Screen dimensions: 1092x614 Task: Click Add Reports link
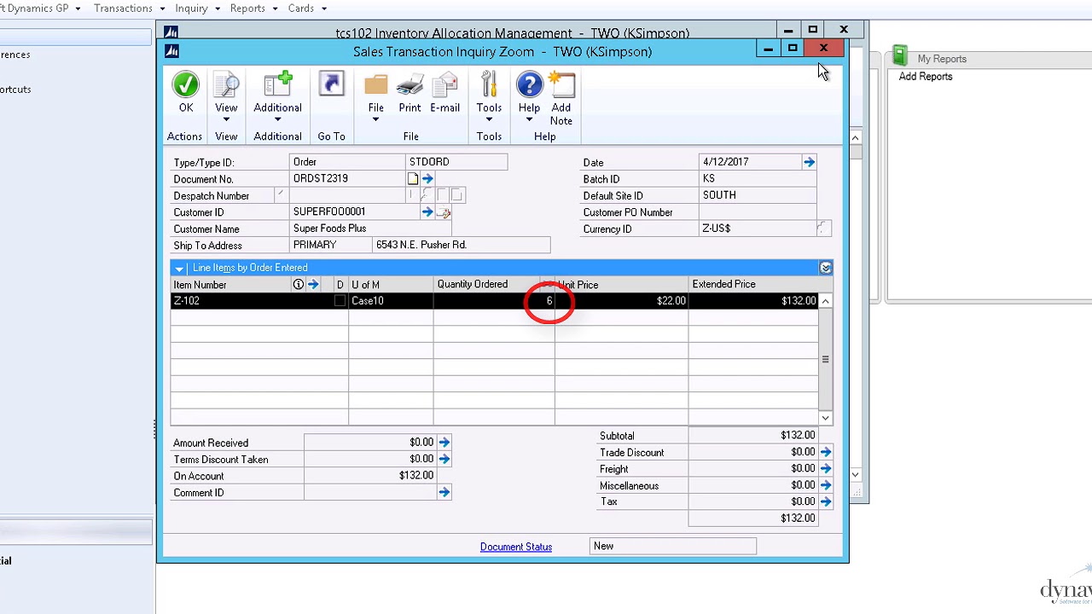tap(926, 77)
